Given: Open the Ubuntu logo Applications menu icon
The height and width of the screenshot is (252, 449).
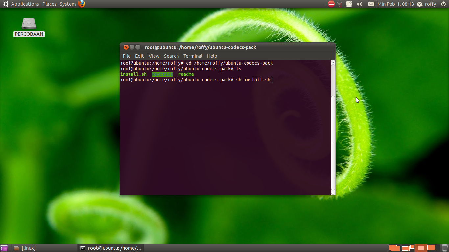Looking at the screenshot, I should click(x=6, y=4).
